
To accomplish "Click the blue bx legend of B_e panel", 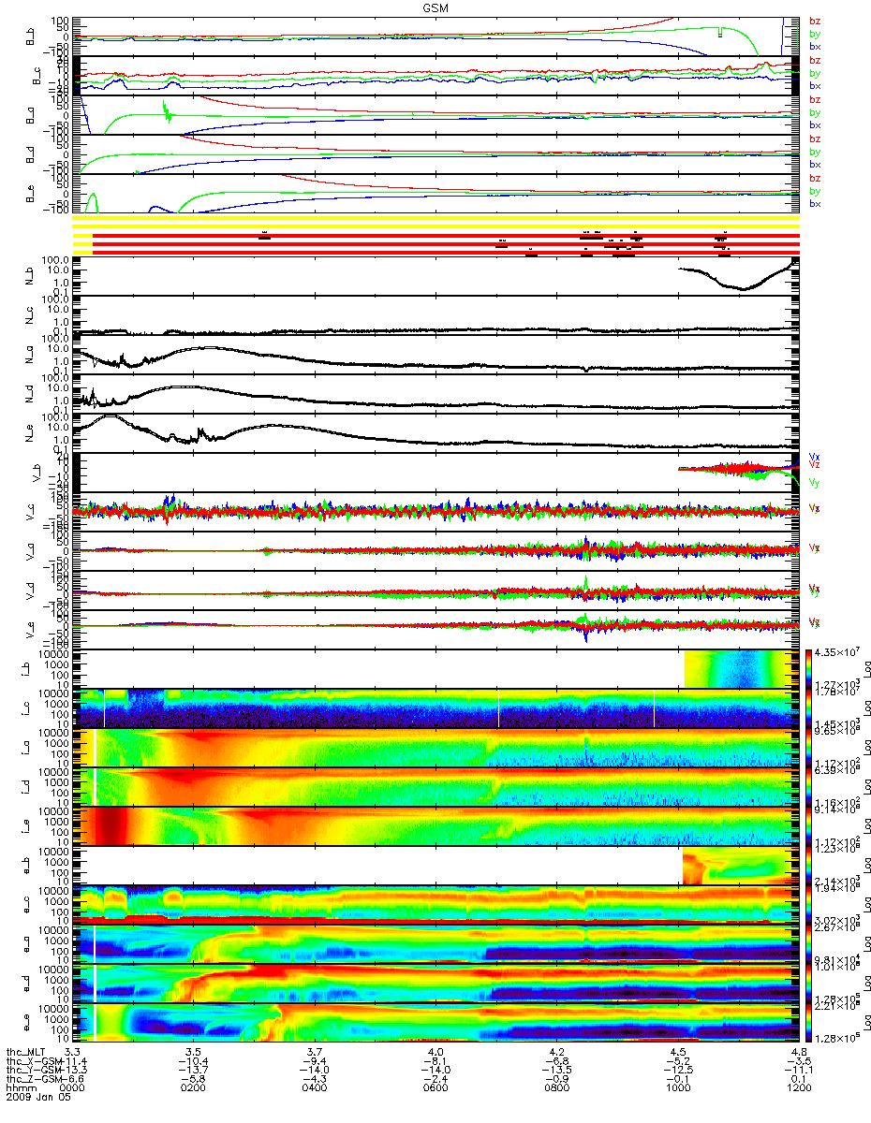I will click(815, 204).
